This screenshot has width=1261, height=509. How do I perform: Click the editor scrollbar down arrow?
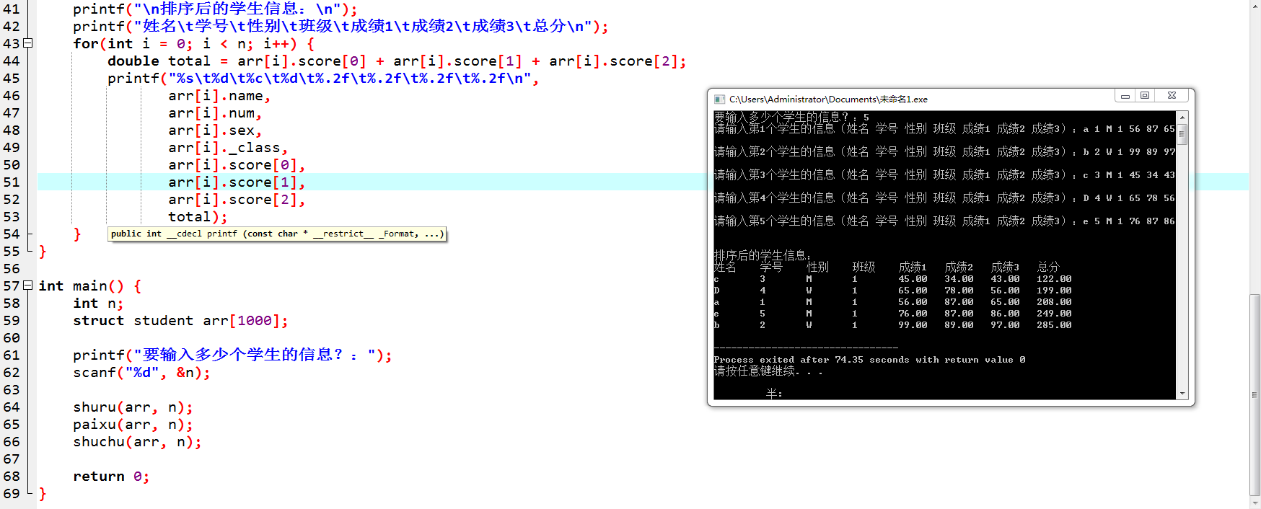click(1255, 503)
